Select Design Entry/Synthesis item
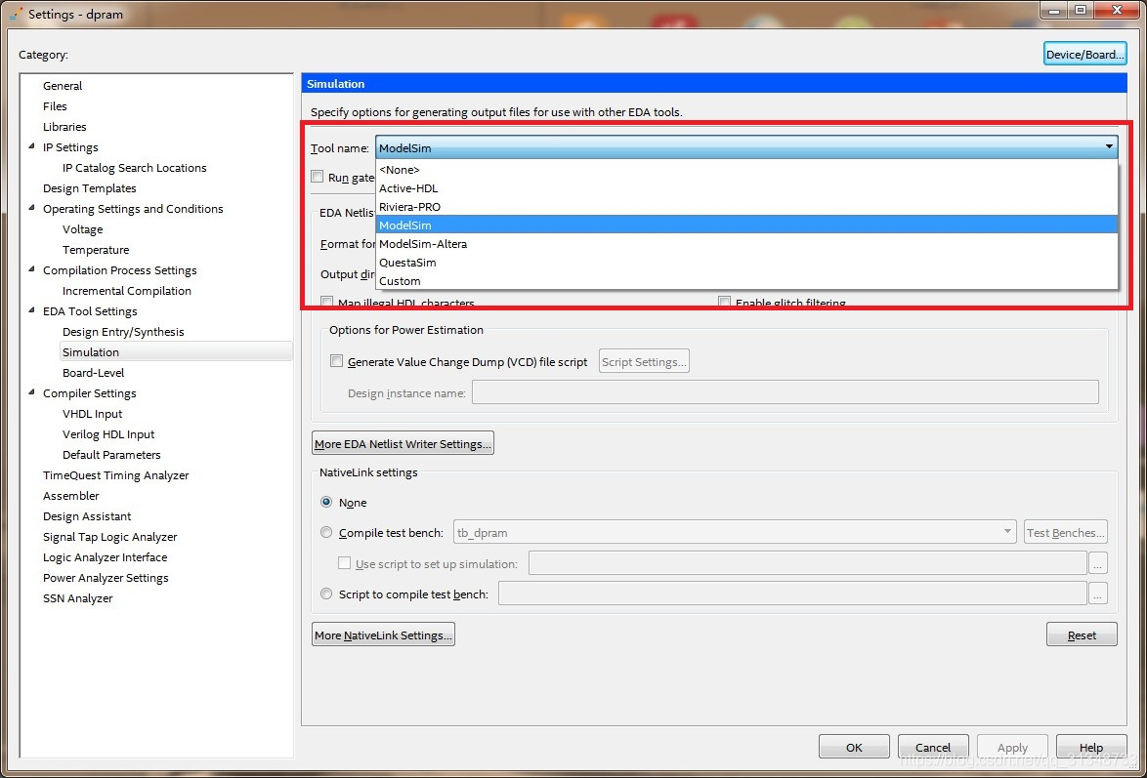The width and height of the screenshot is (1147, 778). (x=123, y=331)
